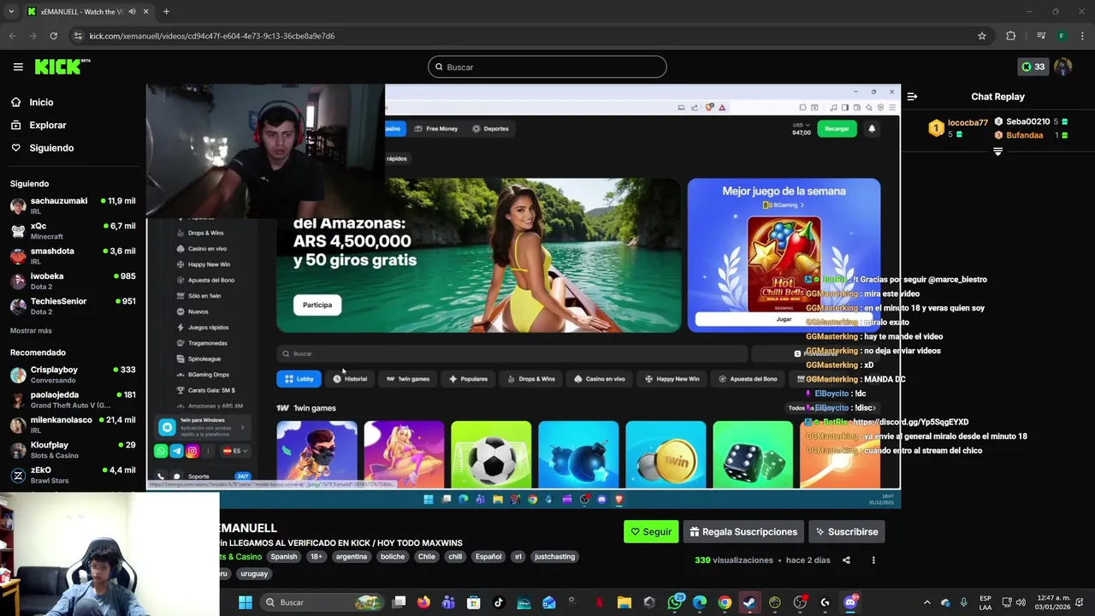This screenshot has height=616, width=1095.
Task: Open the Kick sidebar hamburger menu
Action: (18, 67)
